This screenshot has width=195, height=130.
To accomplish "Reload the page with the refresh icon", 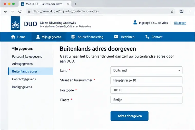I will tap(20, 11).
